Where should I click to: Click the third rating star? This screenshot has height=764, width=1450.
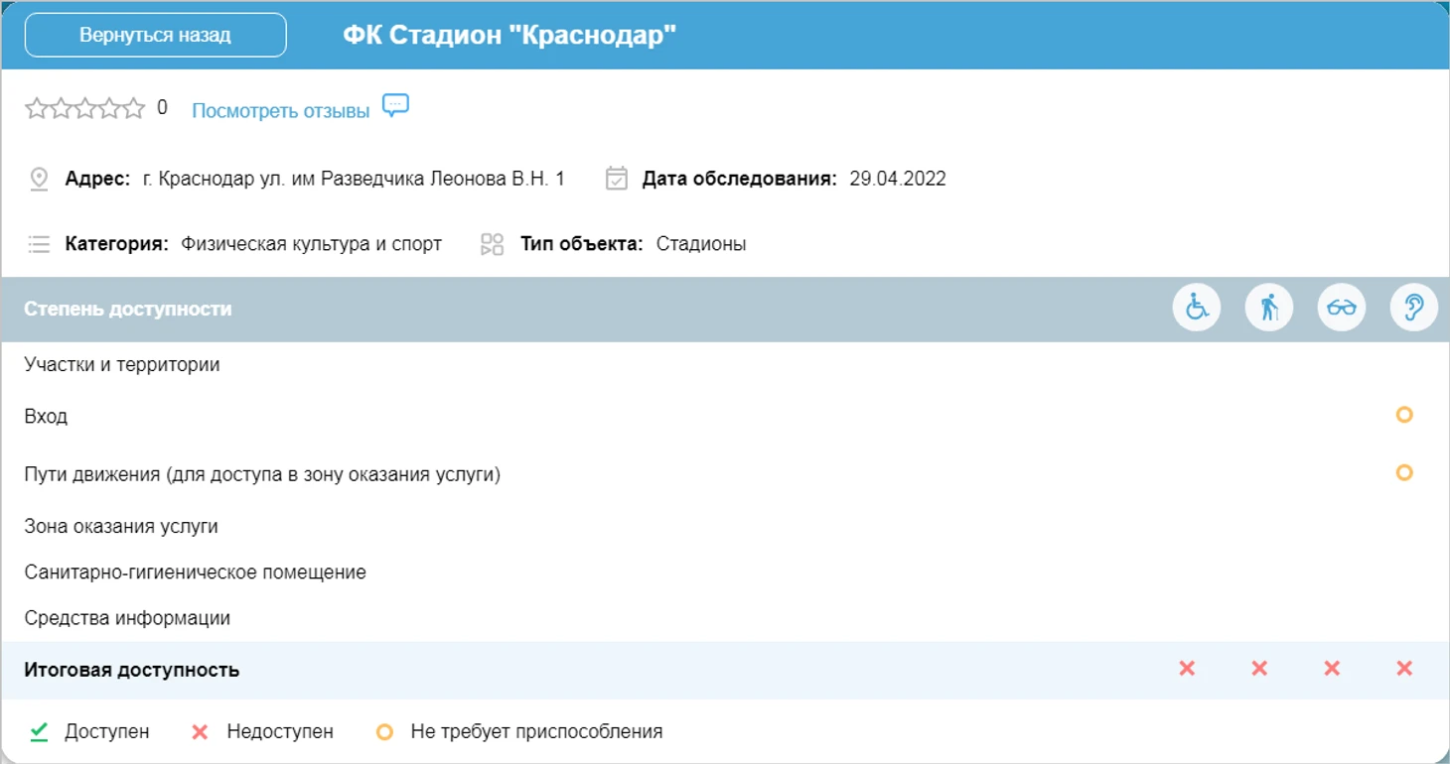coord(84,108)
